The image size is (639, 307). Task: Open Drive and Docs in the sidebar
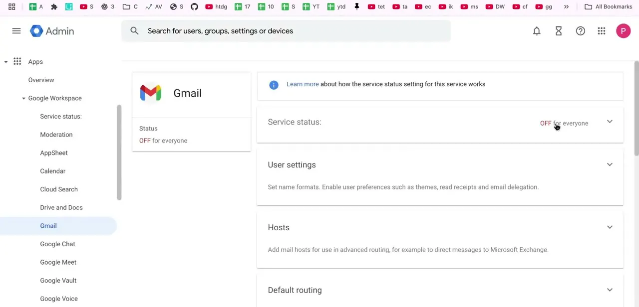click(61, 207)
